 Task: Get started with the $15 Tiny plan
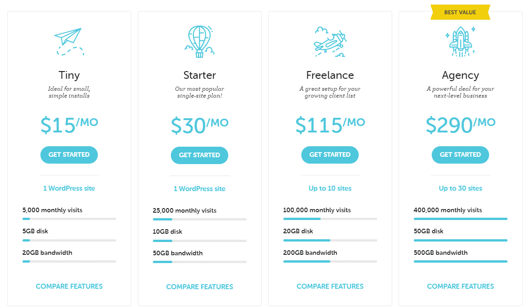[x=69, y=155]
